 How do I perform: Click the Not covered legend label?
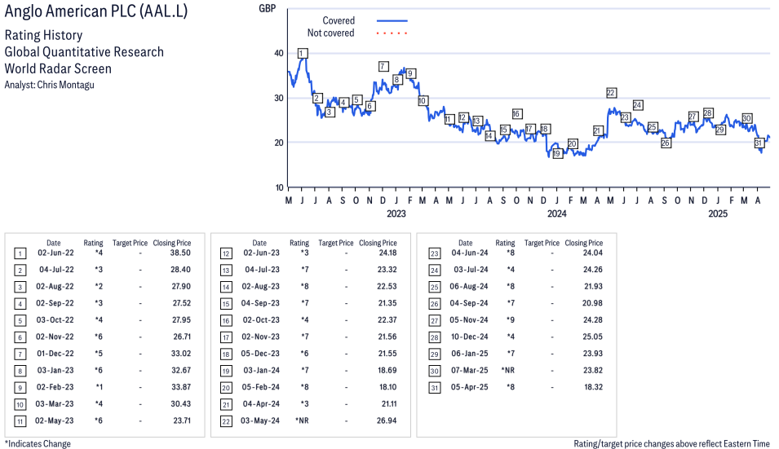tap(331, 33)
